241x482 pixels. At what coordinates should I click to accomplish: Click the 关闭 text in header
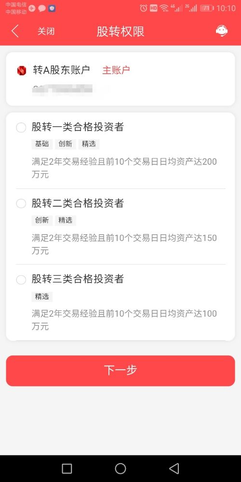coord(46,31)
